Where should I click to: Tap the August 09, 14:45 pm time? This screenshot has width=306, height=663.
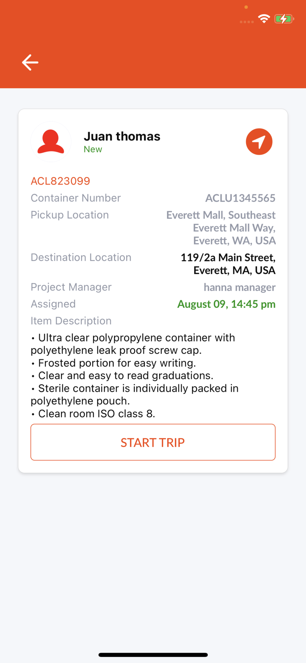(226, 304)
